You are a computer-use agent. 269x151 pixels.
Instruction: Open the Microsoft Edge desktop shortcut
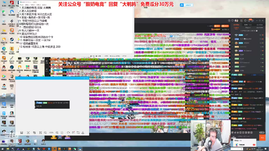click(4, 51)
